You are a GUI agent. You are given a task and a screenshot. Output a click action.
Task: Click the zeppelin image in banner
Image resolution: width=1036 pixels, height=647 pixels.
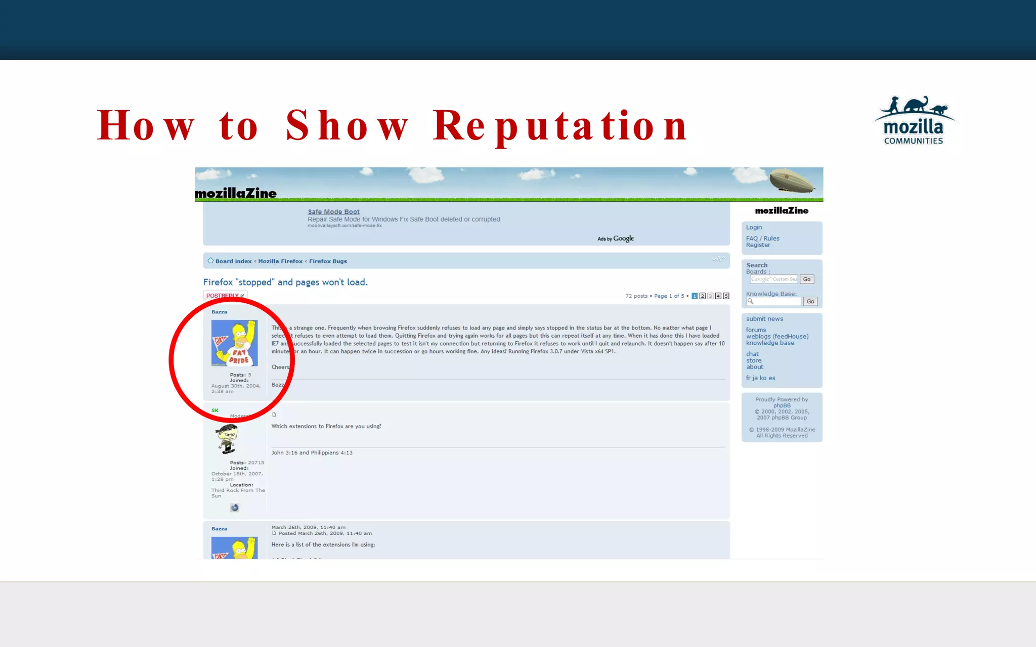792,181
